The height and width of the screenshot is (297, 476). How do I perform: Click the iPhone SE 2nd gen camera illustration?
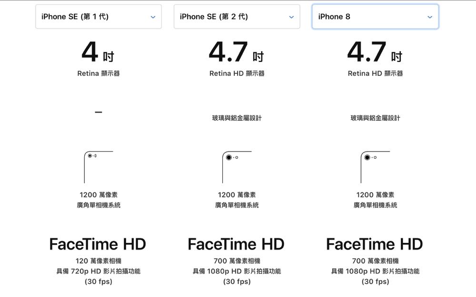[x=237, y=167]
